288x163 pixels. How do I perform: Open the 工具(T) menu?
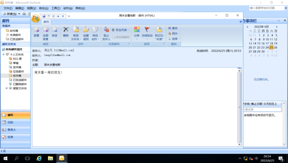56,8
